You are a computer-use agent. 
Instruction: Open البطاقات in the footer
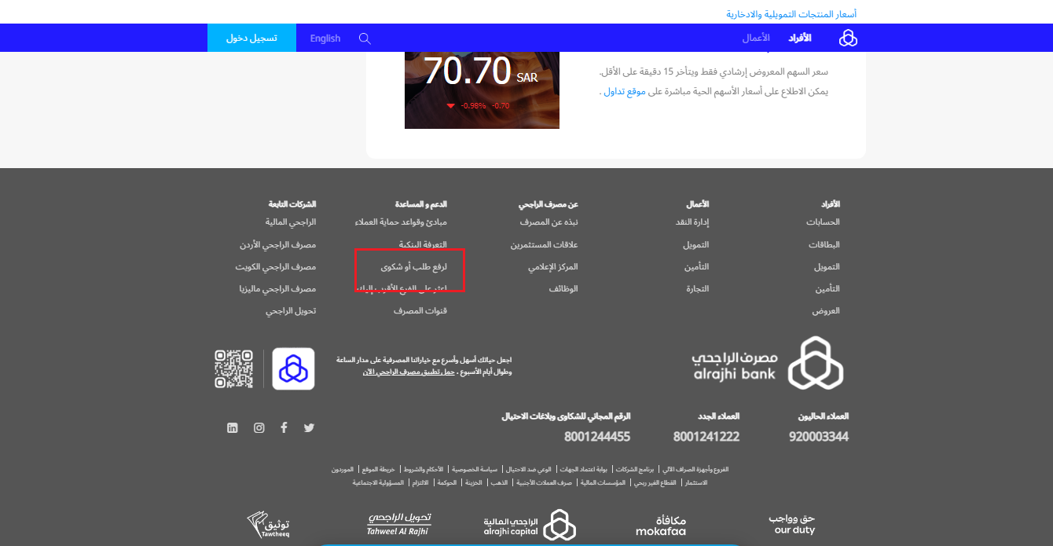click(x=824, y=244)
